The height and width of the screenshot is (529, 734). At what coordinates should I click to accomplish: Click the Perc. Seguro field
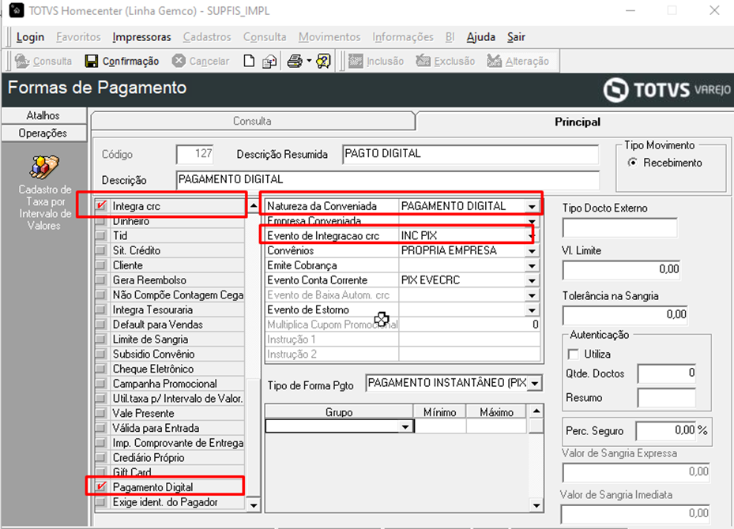[x=666, y=430]
